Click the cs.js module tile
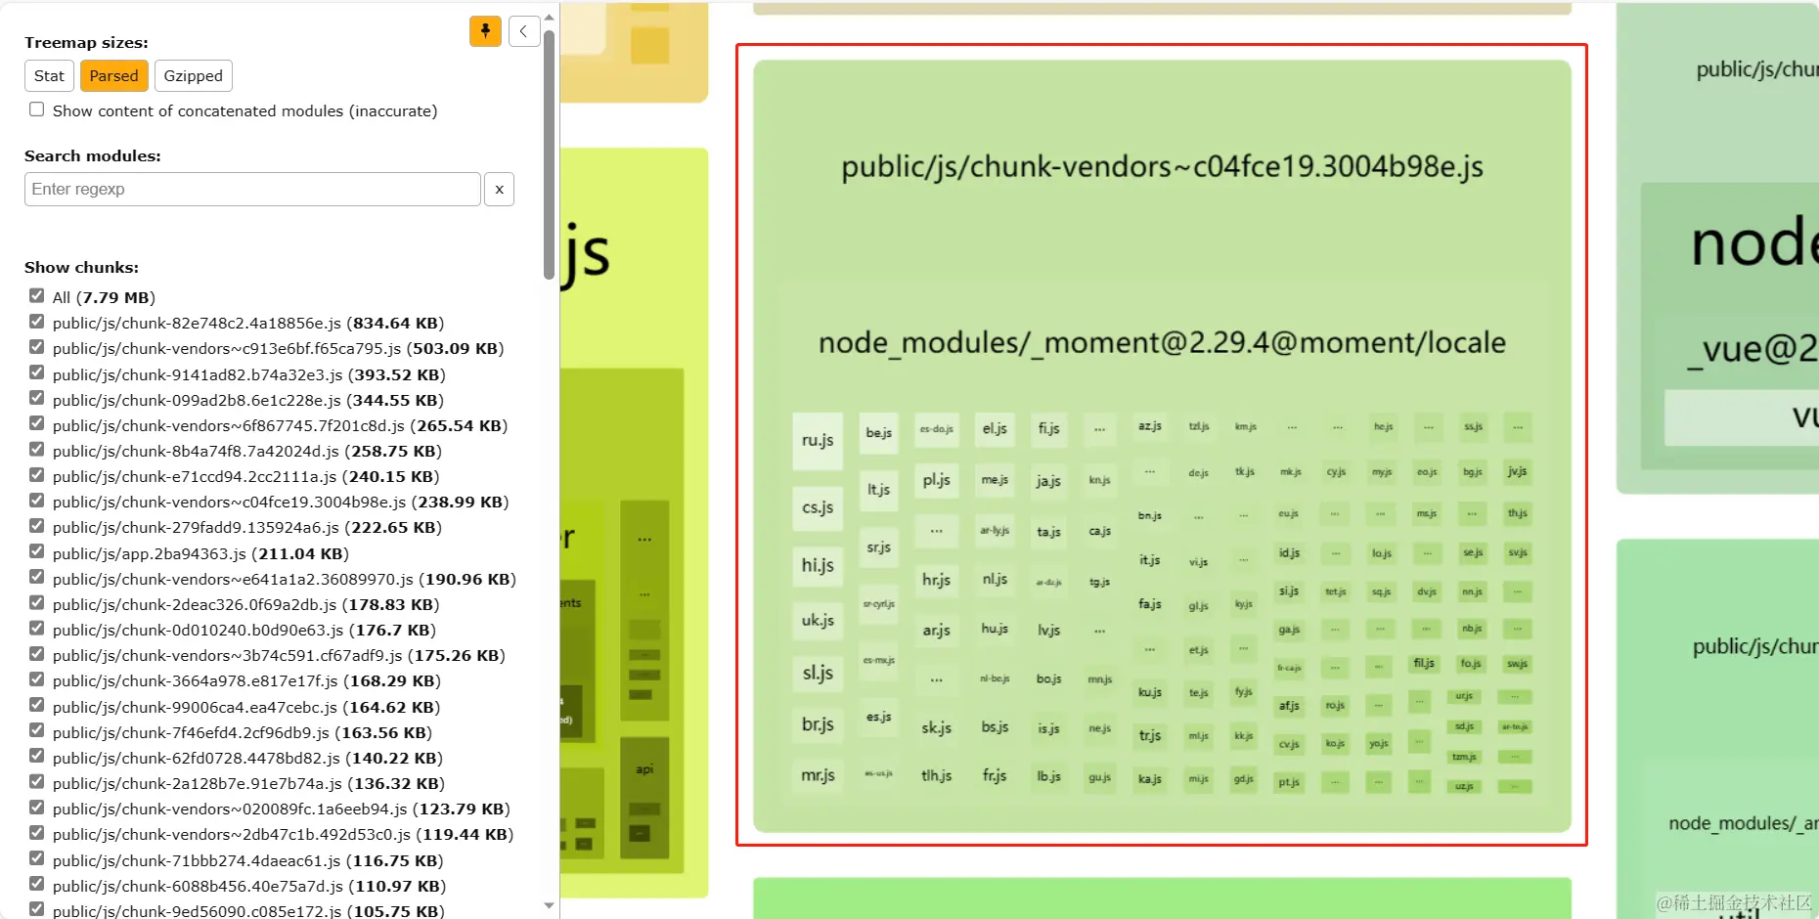 point(818,508)
